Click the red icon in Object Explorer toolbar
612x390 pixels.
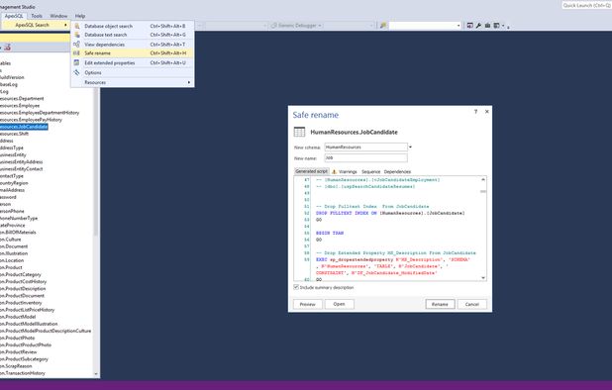point(7,48)
